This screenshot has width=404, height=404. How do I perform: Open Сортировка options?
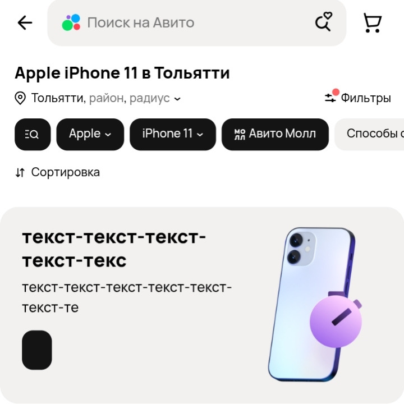tap(57, 172)
